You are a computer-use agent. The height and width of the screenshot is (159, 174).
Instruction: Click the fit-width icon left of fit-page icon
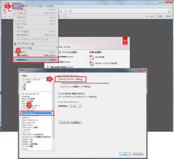coord(60,16)
